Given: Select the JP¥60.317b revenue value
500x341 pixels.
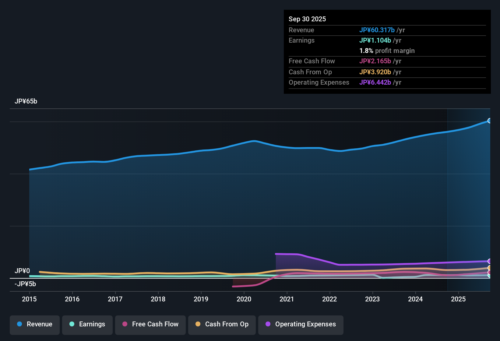Looking at the screenshot, I should [x=377, y=30].
